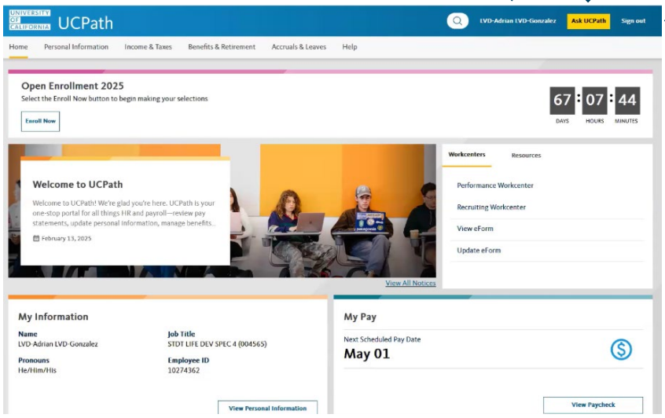Click the Employee ID value 10274362
The width and height of the screenshot is (665, 418).
pos(184,371)
